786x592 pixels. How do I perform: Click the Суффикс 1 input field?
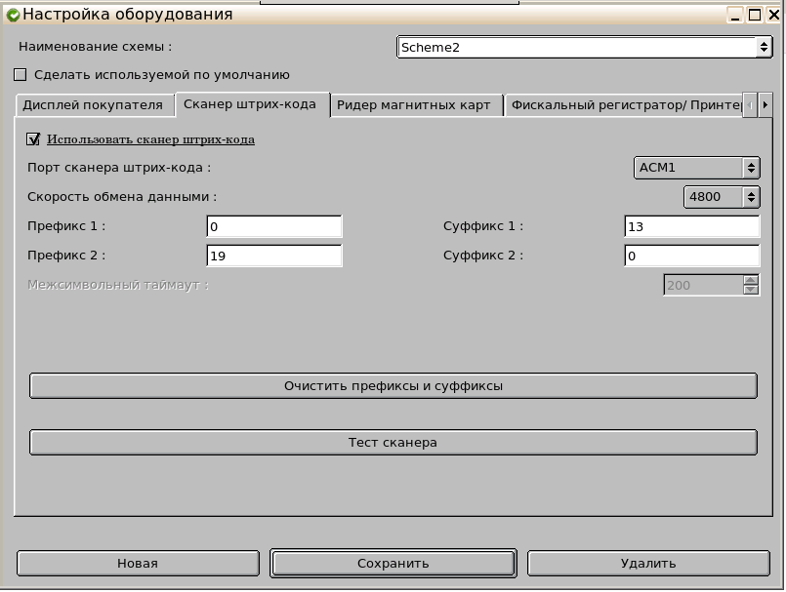click(x=691, y=226)
